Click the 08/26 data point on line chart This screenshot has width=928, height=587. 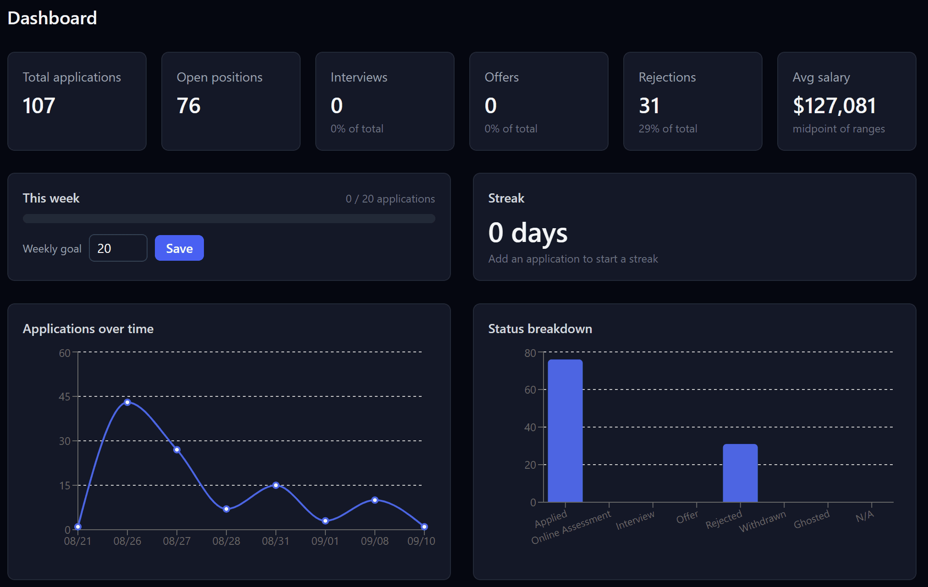coord(127,402)
